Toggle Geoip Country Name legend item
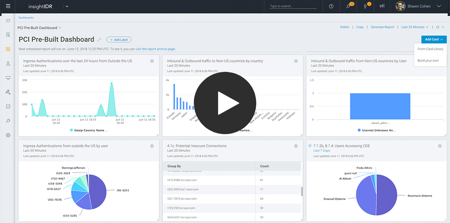The width and height of the screenshot is (450, 223). pyautogui.click(x=89, y=130)
